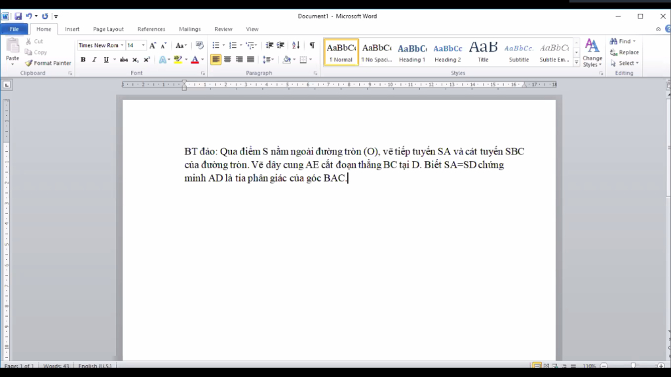
Task: Clear text formatting
Action: 199,45
